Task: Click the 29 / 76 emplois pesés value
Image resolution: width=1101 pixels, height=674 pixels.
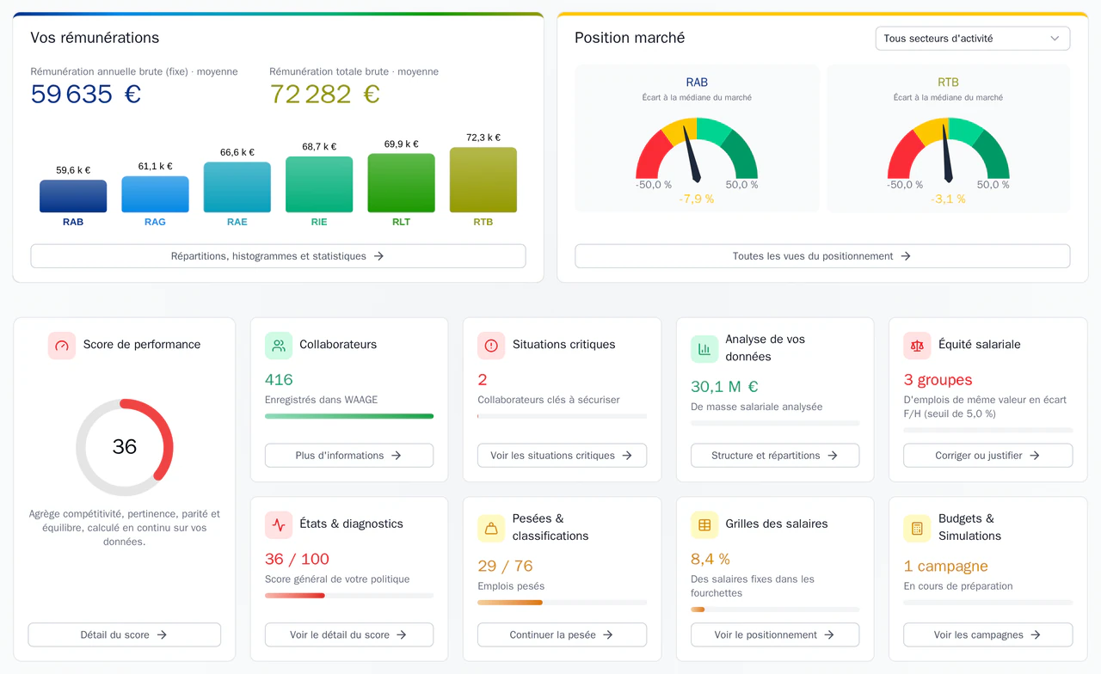Action: pyautogui.click(x=505, y=566)
